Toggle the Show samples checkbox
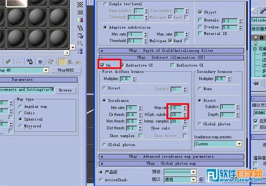Image resolution: width=266 pixels, height=186 pixels. [140, 136]
